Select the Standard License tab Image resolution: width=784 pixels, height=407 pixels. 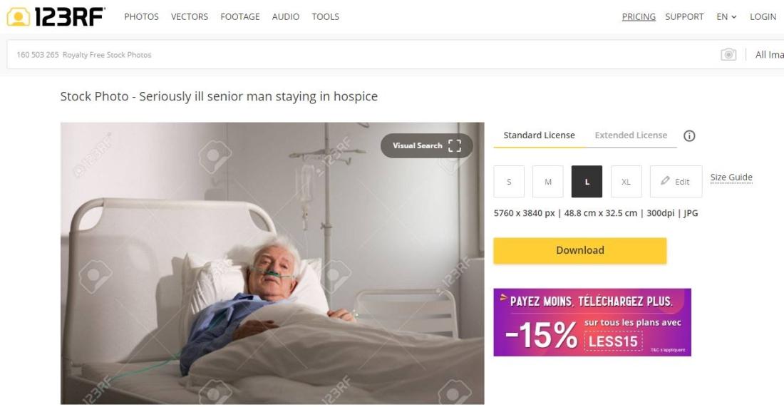(x=539, y=135)
